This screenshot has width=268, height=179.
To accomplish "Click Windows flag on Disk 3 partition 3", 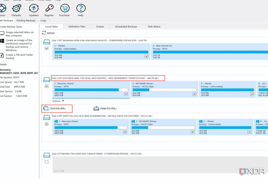I will coord(201,121).
